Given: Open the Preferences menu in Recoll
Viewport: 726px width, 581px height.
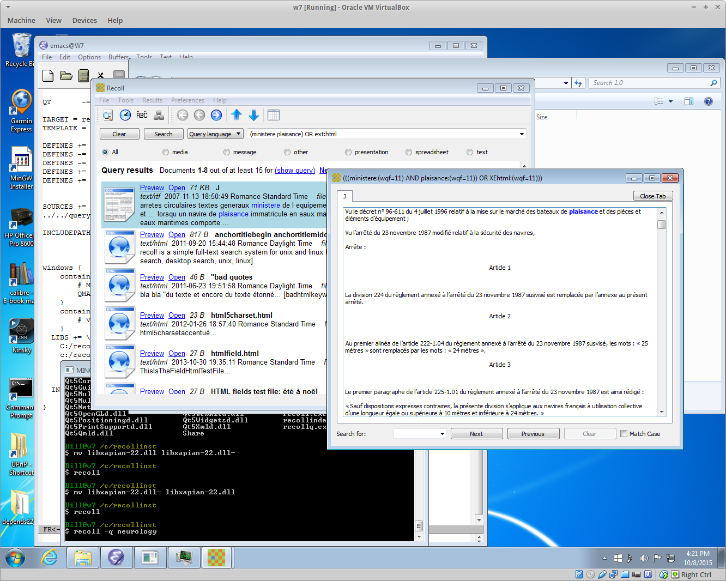Looking at the screenshot, I should [187, 100].
